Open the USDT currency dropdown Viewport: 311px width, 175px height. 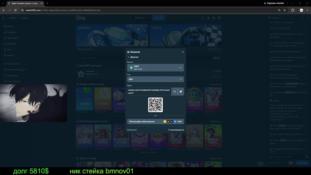point(155,68)
